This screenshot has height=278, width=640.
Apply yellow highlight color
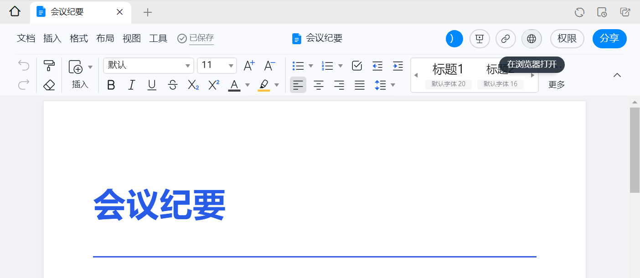pyautogui.click(x=264, y=85)
